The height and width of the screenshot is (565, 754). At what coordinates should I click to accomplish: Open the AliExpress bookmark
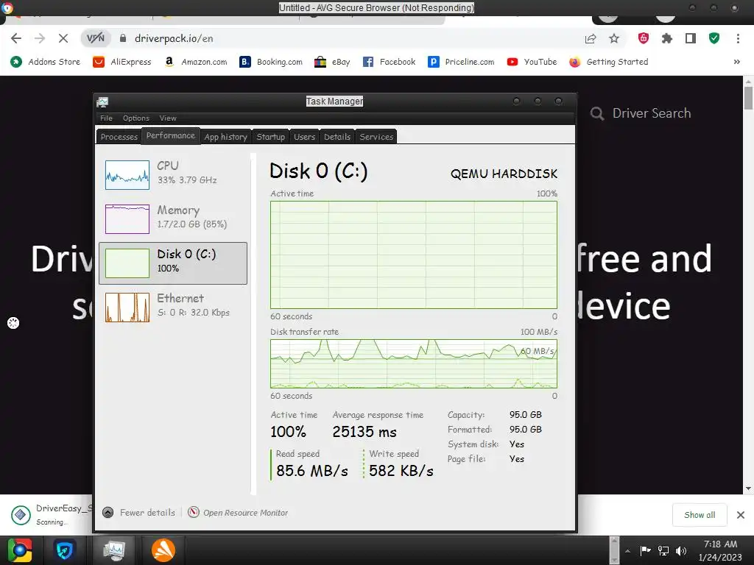point(122,62)
